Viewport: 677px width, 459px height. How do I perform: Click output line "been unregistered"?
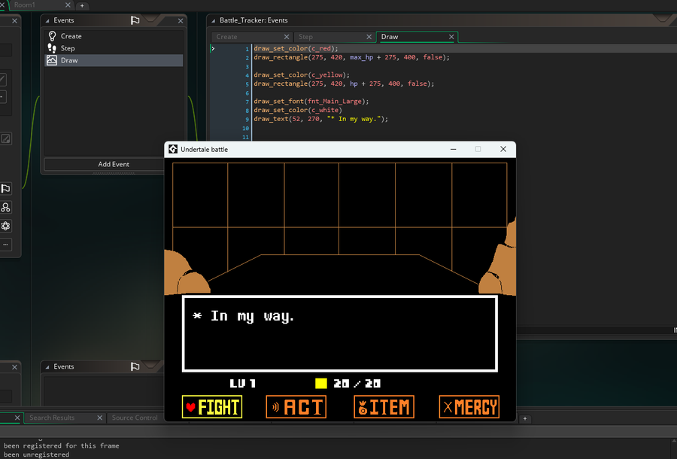coord(36,454)
